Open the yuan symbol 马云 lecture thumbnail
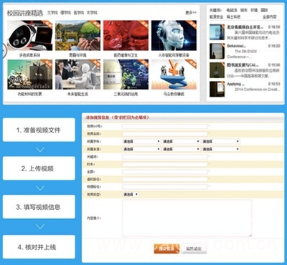Image resolution: width=287 pixels, height=265 pixels. [174, 74]
